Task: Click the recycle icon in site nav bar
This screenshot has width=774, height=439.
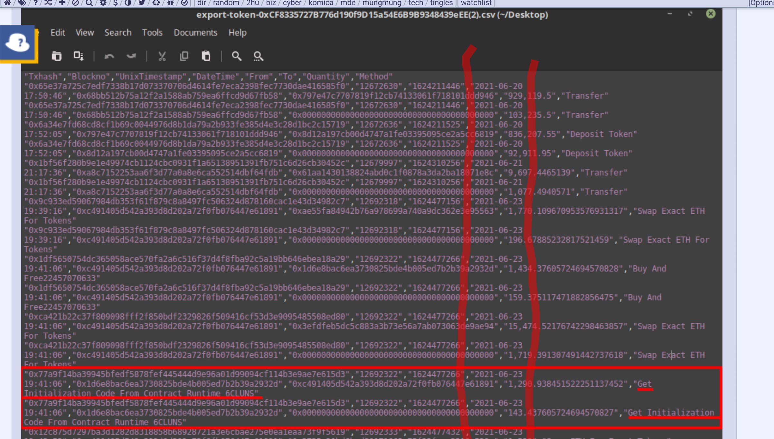Action: point(156,3)
